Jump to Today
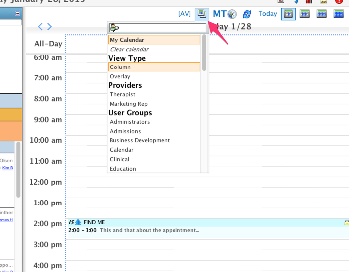349x272 pixels. coord(268,14)
